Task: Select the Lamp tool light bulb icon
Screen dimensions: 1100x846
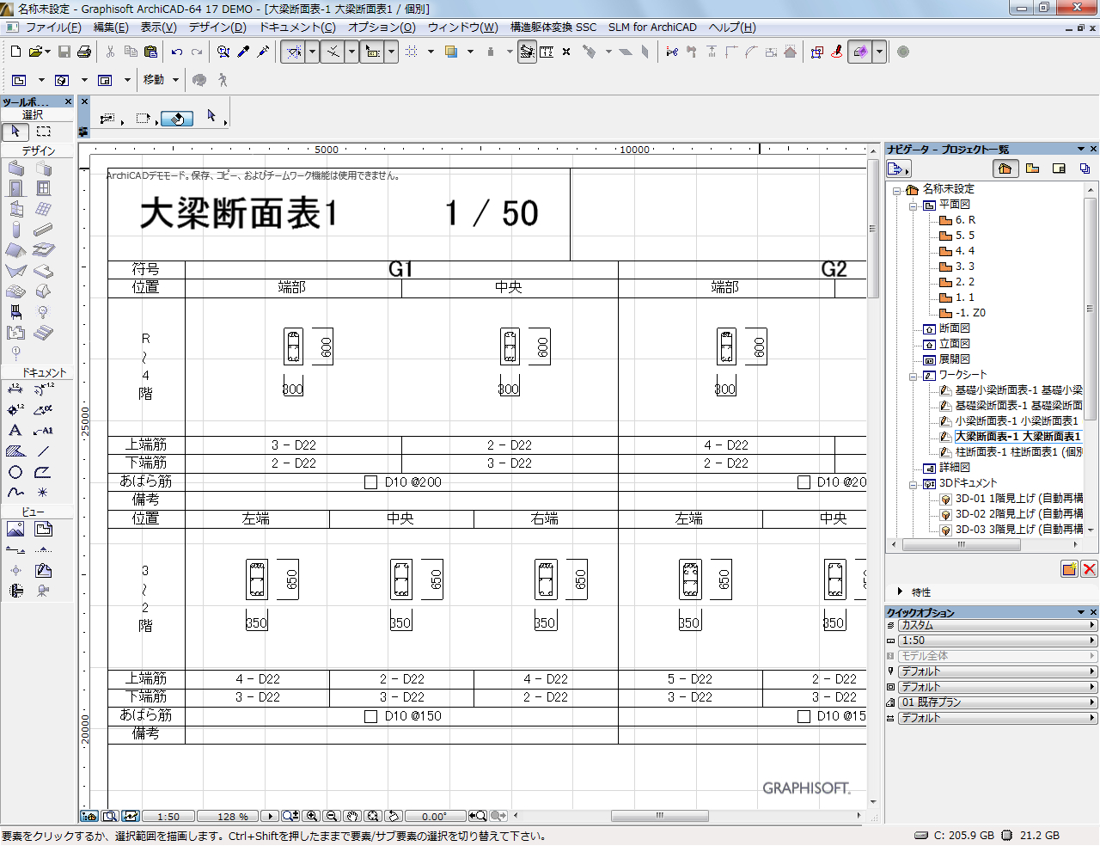Action: coord(44,312)
